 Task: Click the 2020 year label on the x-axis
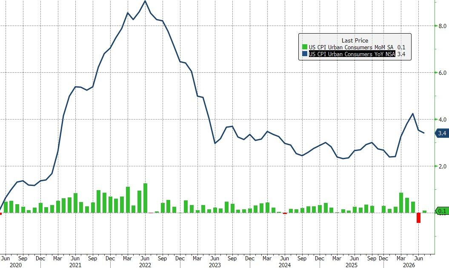[15, 265]
